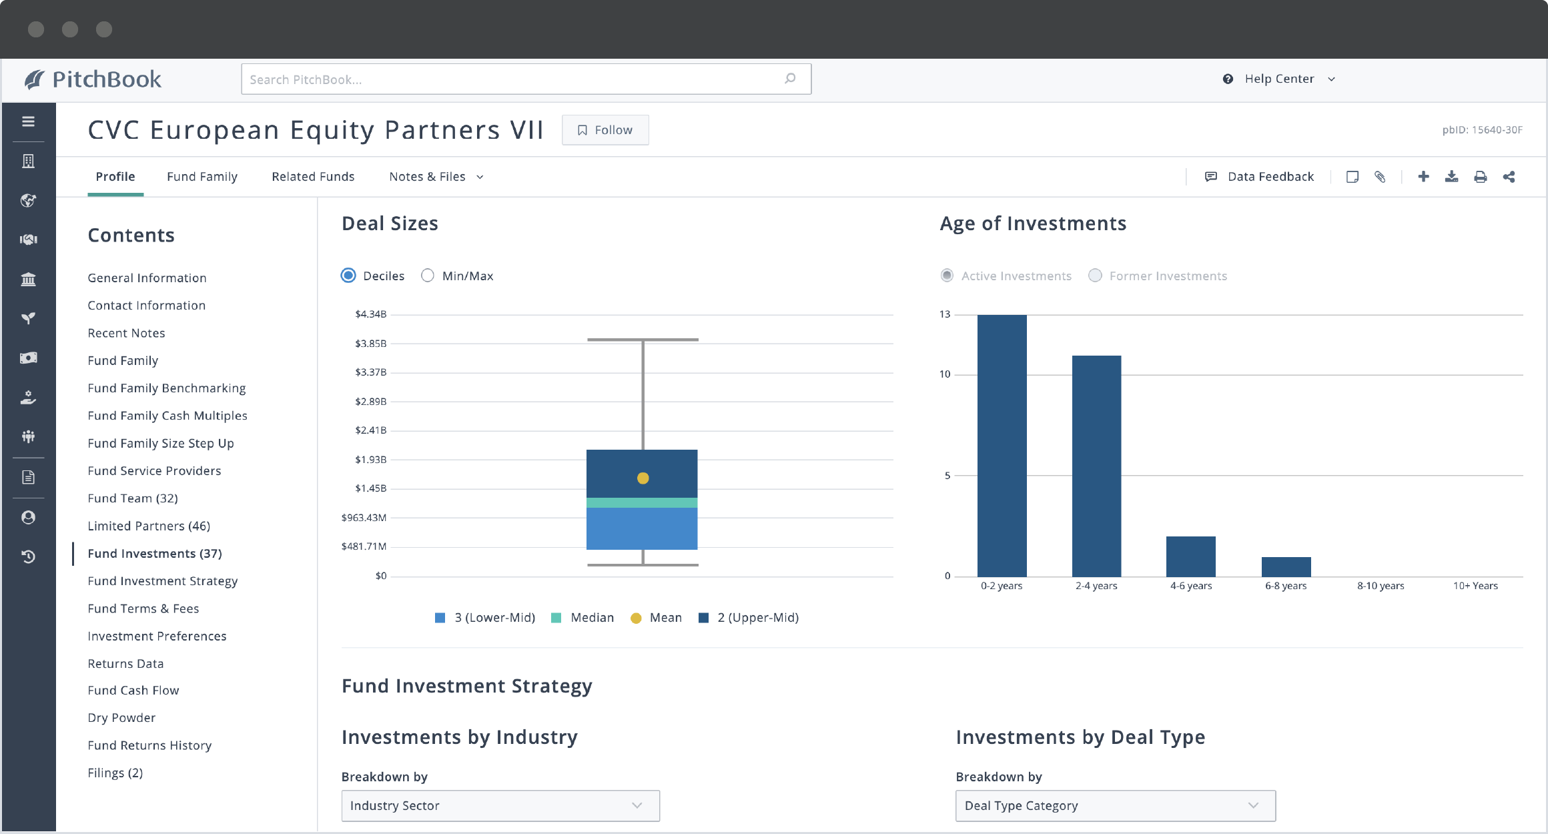Viewport: 1548px width, 834px height.
Task: Open the handshake Deals icon in sidebar
Action: [28, 240]
